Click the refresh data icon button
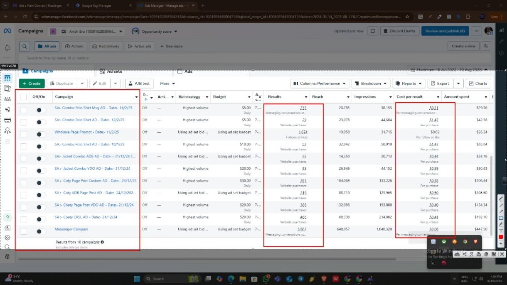The image size is (507, 285). pos(373,31)
